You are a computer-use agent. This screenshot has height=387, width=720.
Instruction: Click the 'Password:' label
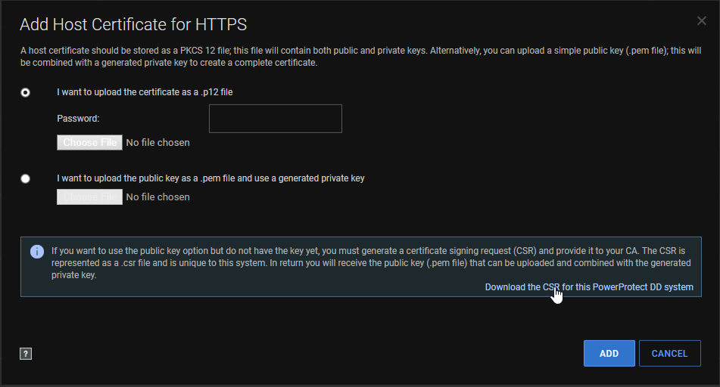coord(78,119)
